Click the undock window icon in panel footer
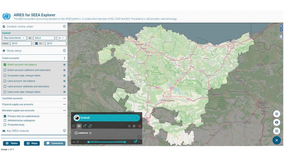This screenshot has height=162, width=284. pos(135,142)
